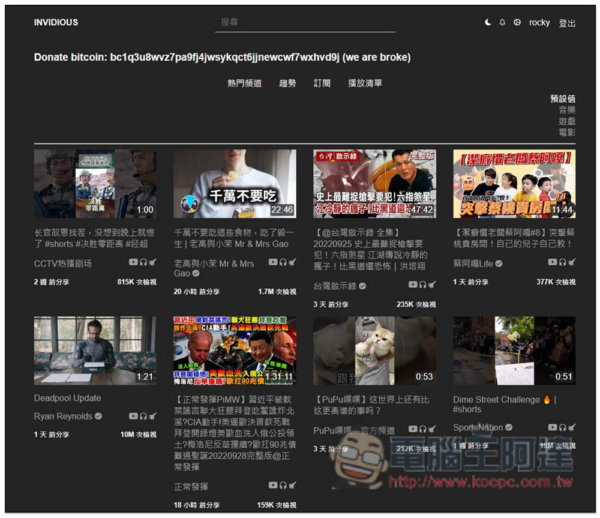Open preferences icon next to rocky
600x518 pixels.
(517, 22)
